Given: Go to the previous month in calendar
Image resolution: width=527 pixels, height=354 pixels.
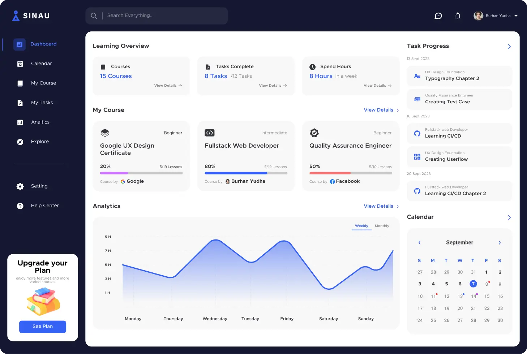Looking at the screenshot, I should pyautogui.click(x=419, y=243).
